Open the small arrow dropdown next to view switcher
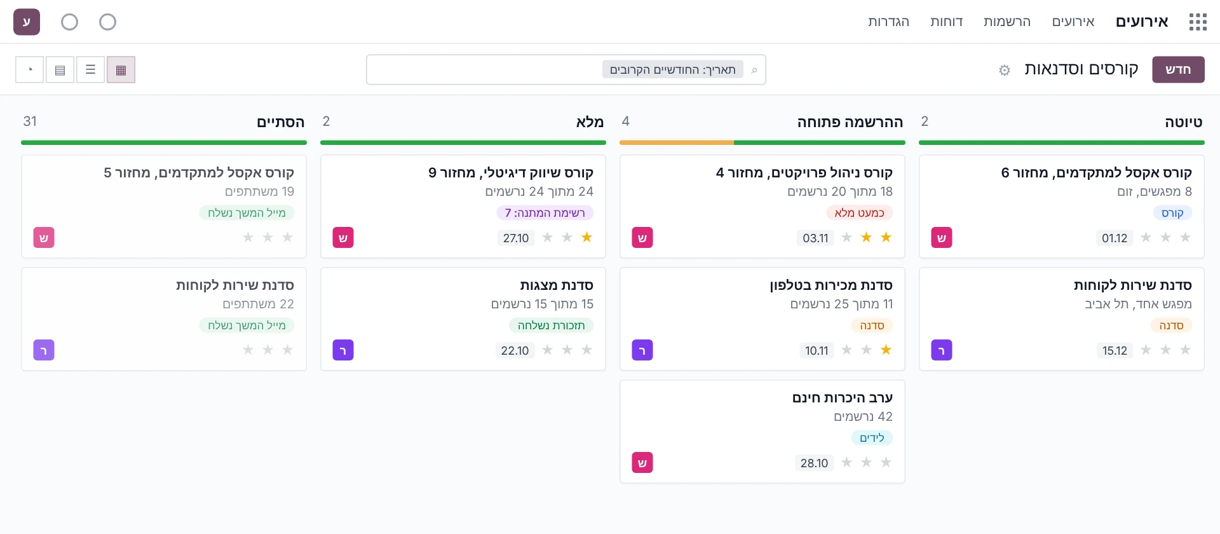The image size is (1220, 534). (x=30, y=70)
